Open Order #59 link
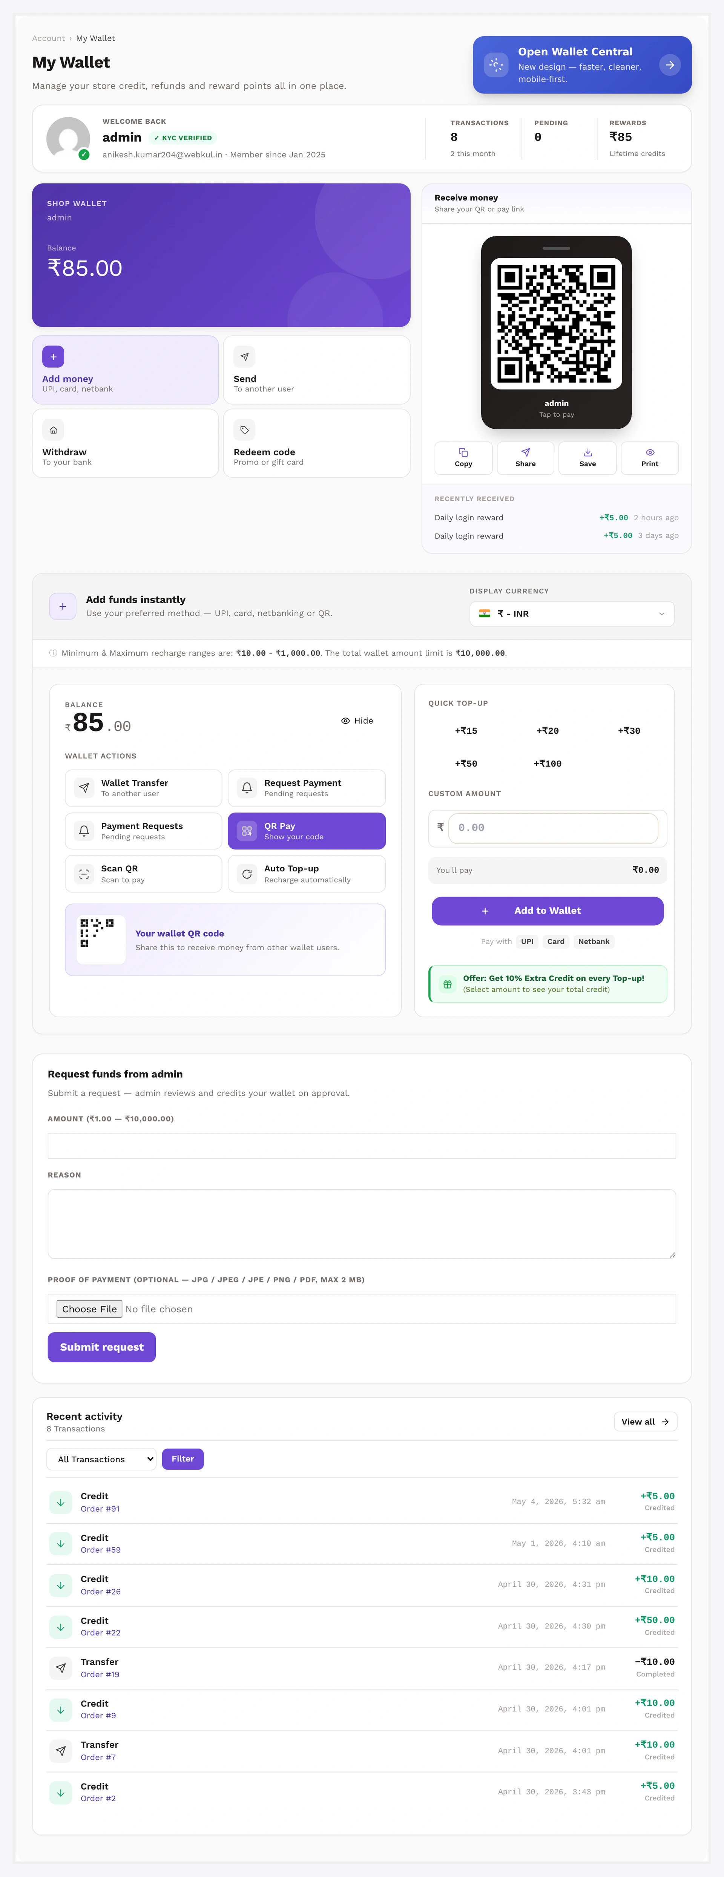The height and width of the screenshot is (1877, 724). (x=101, y=1550)
